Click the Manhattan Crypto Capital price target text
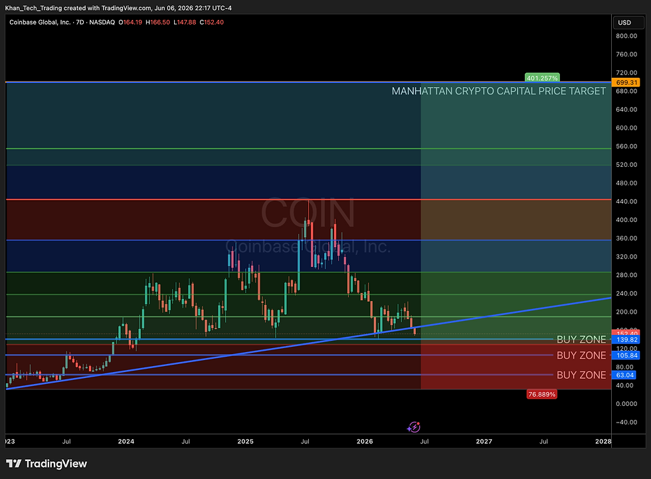 [x=499, y=91]
